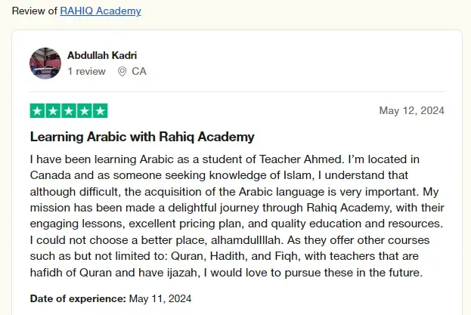Open reviewer name Abdullah Kadri
This screenshot has height=315, width=471.
pyautogui.click(x=102, y=55)
